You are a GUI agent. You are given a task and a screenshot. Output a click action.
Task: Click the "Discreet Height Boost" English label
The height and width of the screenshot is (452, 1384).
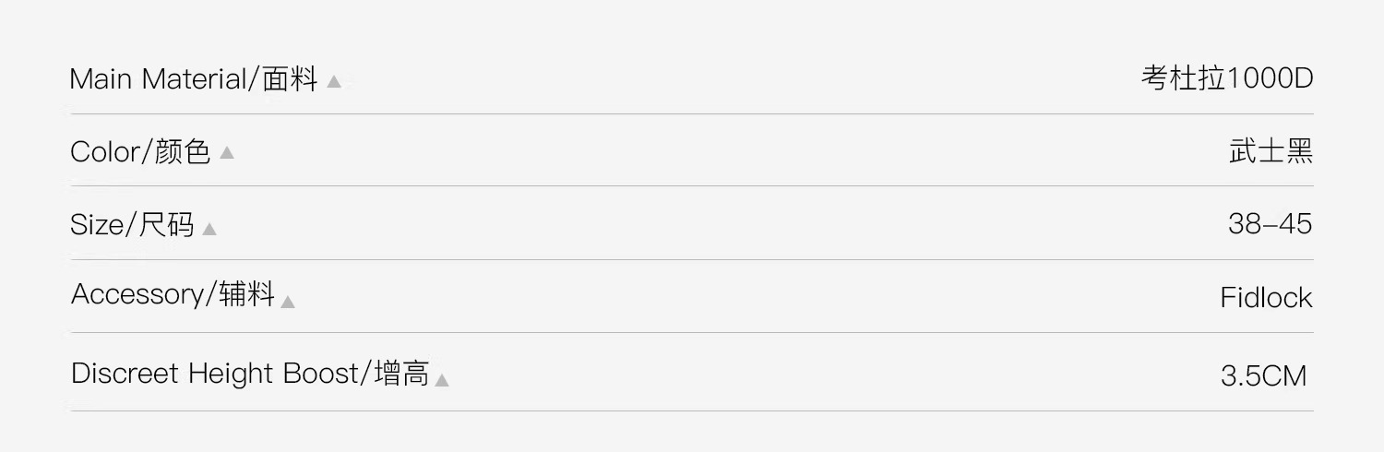[218, 374]
